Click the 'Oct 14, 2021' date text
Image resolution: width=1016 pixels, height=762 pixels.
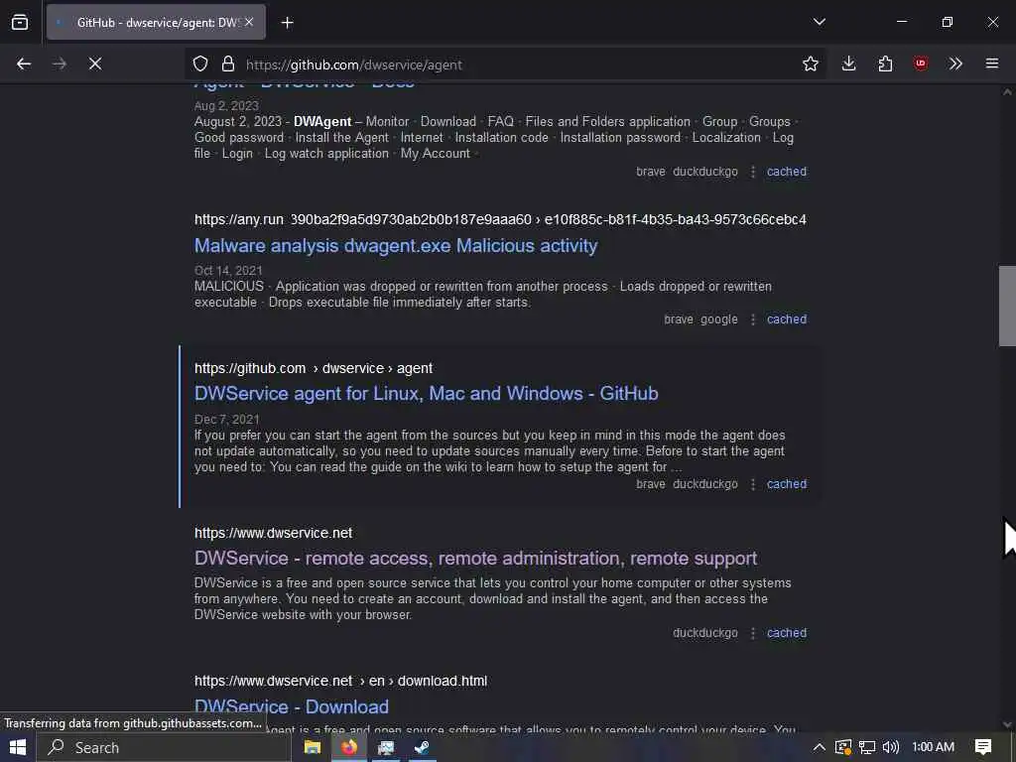(x=228, y=270)
